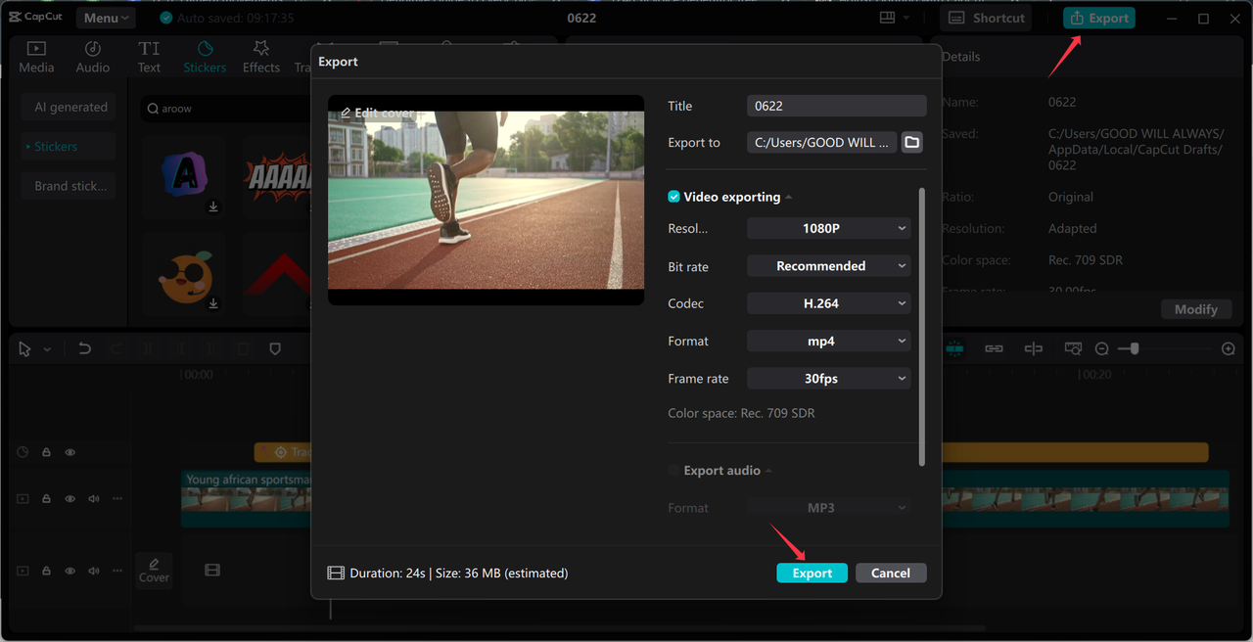This screenshot has height=642, width=1253.
Task: Open more options for Cover main track
Action: pyautogui.click(x=117, y=571)
